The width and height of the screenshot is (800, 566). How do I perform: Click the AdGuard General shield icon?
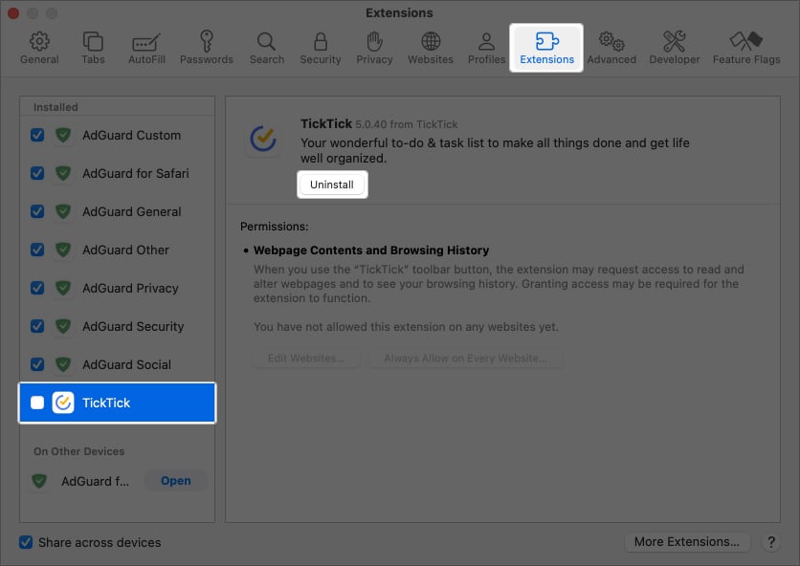pos(63,211)
